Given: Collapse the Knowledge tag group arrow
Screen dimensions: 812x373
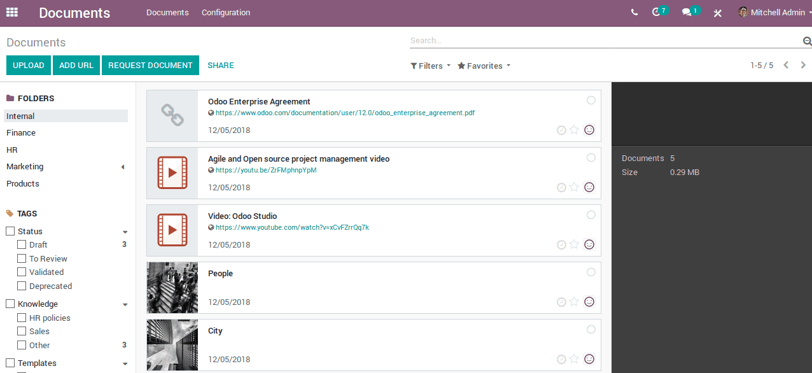Looking at the screenshot, I should (x=125, y=305).
